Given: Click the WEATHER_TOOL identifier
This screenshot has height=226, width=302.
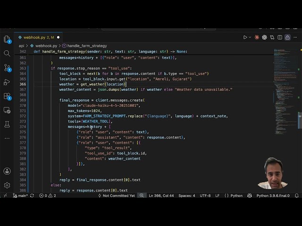Looking at the screenshot, I should coord(96,121).
